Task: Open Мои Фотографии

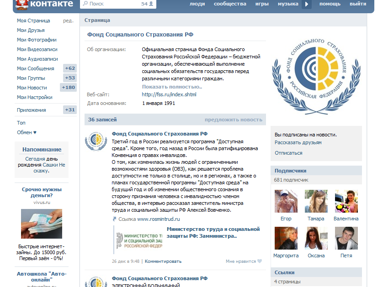Action: pyautogui.click(x=37, y=40)
